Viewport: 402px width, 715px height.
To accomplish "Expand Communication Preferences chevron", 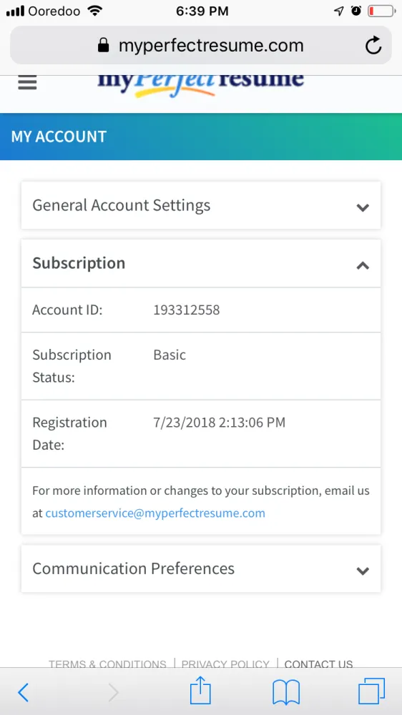I will coord(363,571).
